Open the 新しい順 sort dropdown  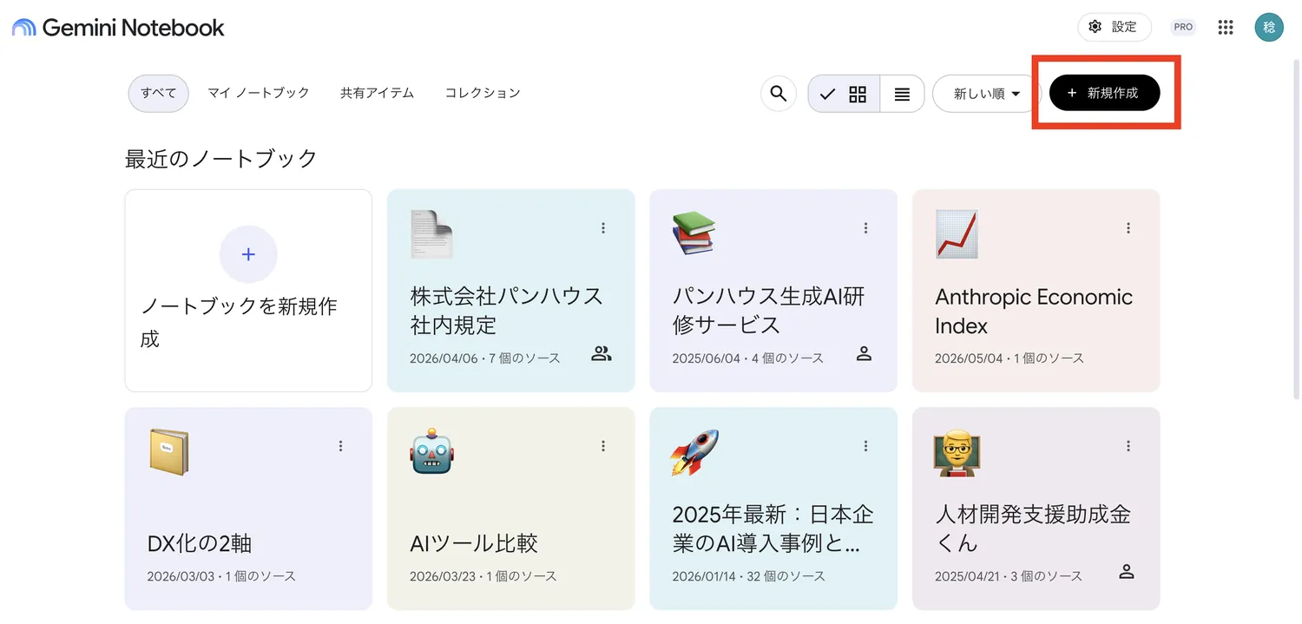(x=987, y=94)
